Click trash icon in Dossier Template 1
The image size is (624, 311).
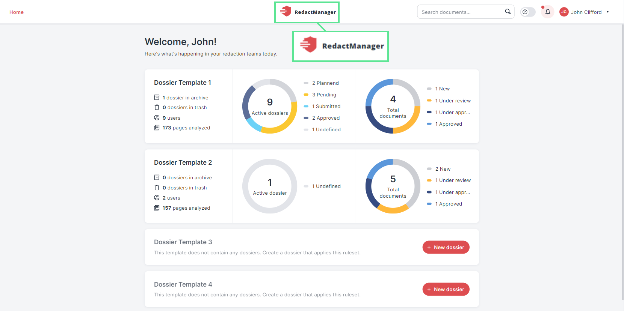tap(157, 107)
